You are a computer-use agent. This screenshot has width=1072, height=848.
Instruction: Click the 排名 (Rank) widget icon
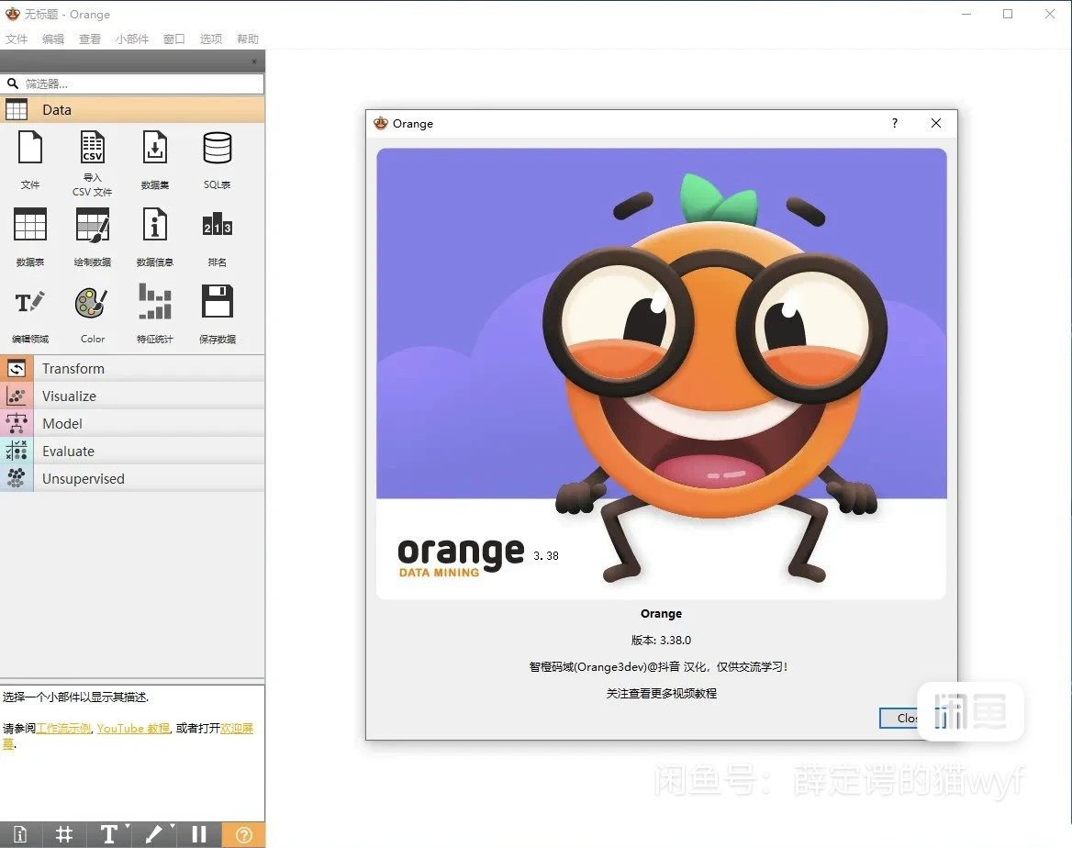pyautogui.click(x=218, y=225)
